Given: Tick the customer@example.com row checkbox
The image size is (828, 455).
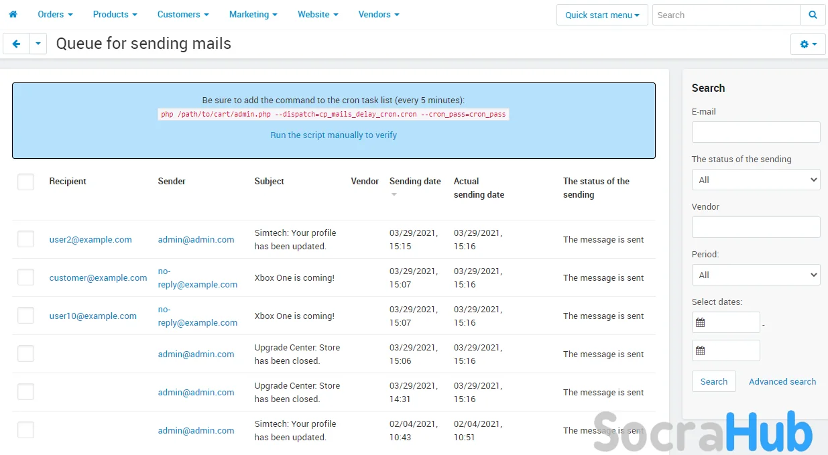Looking at the screenshot, I should coord(25,277).
